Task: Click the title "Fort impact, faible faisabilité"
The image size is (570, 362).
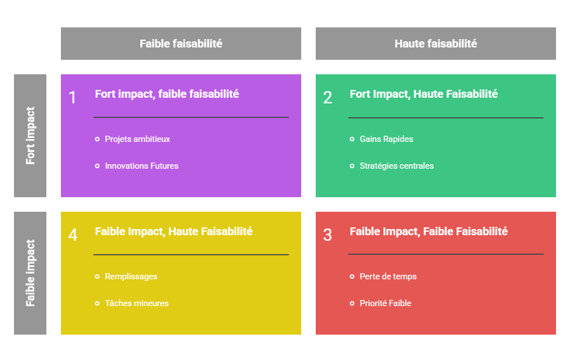Action: click(167, 94)
